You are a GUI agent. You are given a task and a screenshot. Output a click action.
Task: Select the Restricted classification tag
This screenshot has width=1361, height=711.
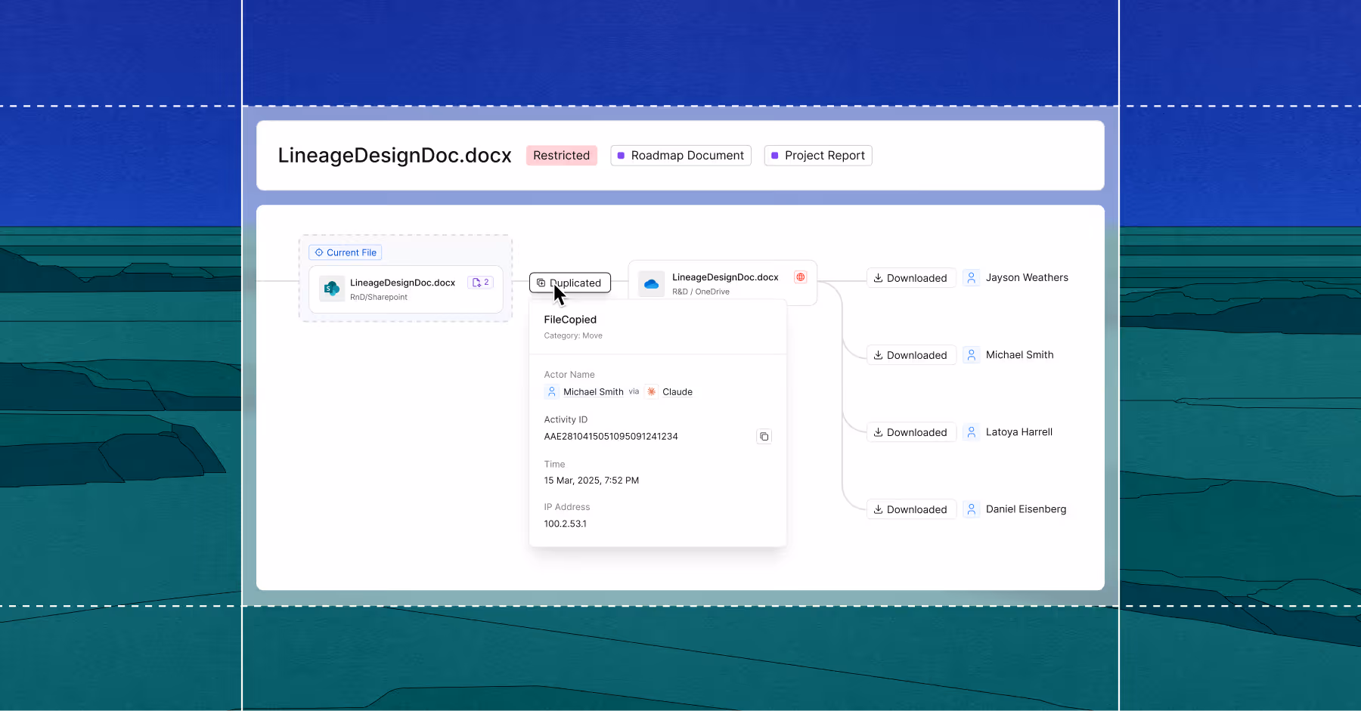click(562, 156)
